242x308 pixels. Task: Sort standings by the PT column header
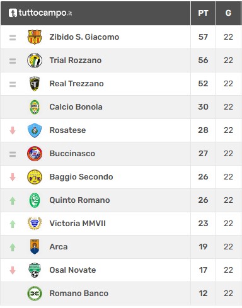(x=203, y=13)
